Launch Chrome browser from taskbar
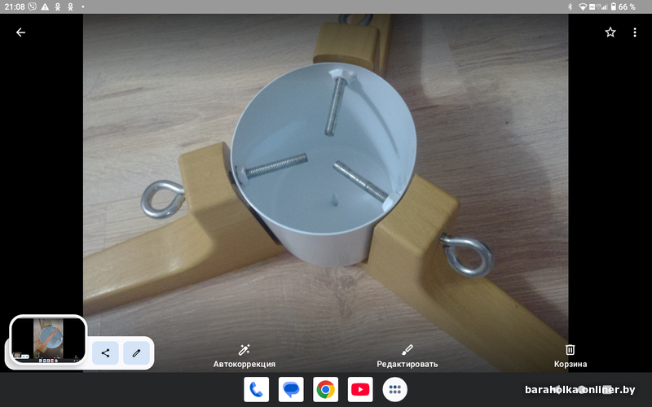This screenshot has width=652, height=407. (x=325, y=390)
